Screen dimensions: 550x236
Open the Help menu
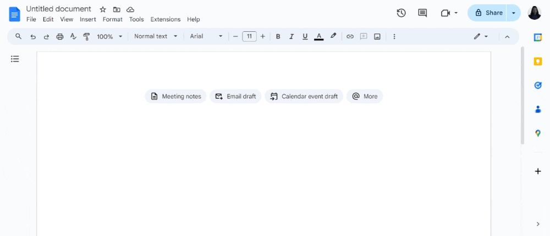[x=193, y=19]
